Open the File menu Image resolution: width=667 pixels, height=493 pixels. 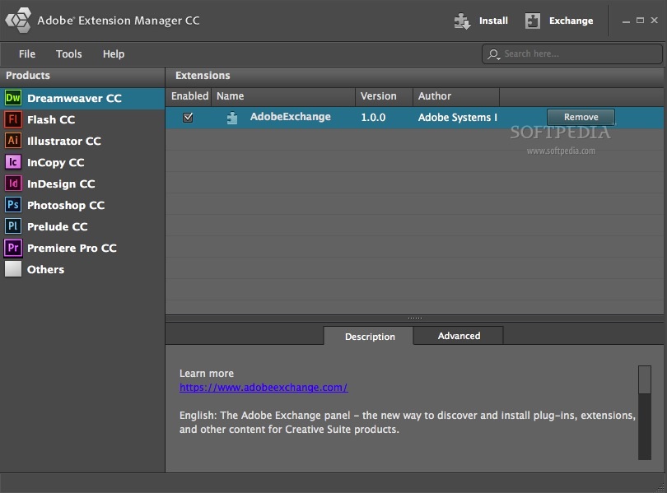coord(27,54)
